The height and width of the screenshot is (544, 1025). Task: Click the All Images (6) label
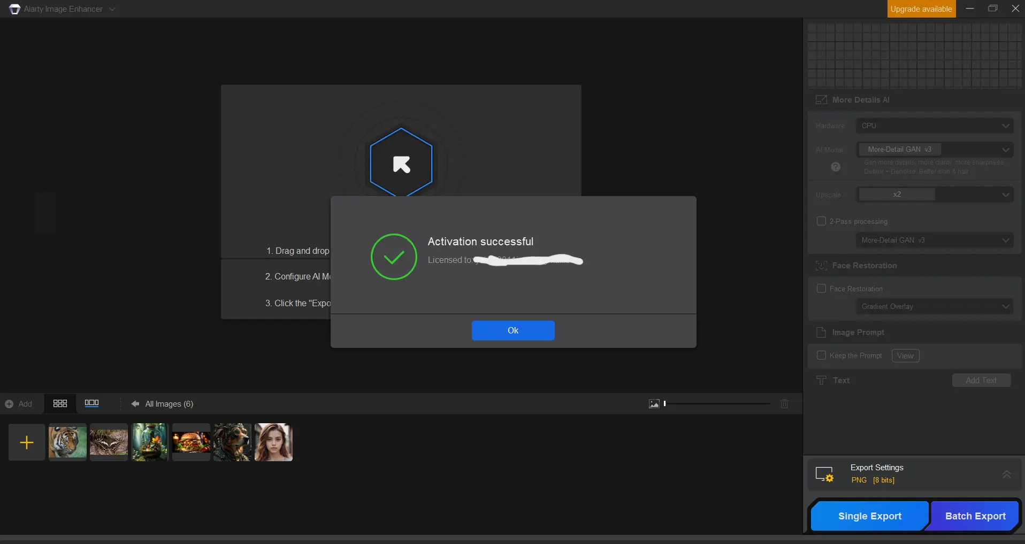pyautogui.click(x=169, y=404)
